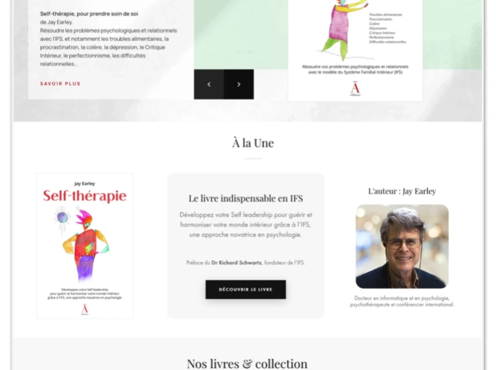496x370 pixels.
Task: Click the next slide arrow
Action: point(239,85)
